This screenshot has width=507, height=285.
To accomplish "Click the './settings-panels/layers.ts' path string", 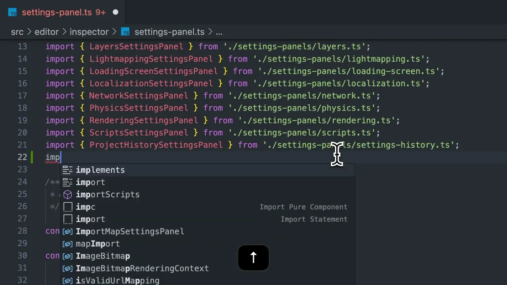I will (294, 46).
